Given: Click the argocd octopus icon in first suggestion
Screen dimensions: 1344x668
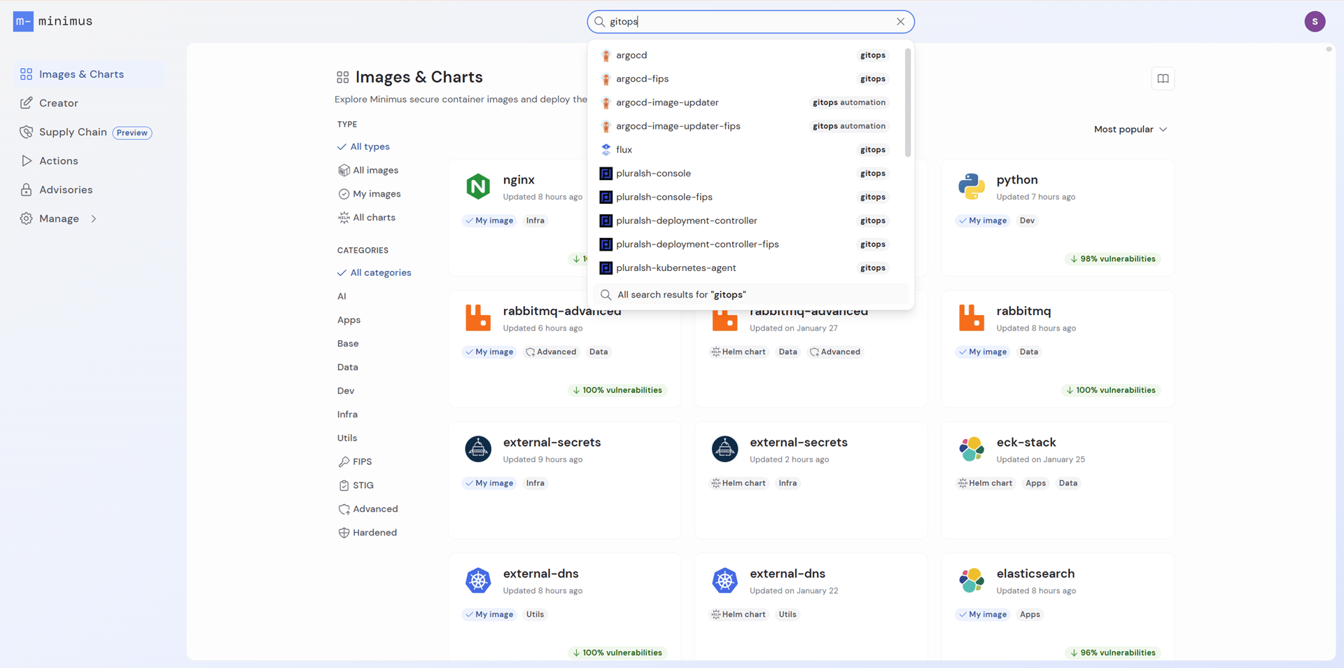Looking at the screenshot, I should [x=606, y=55].
